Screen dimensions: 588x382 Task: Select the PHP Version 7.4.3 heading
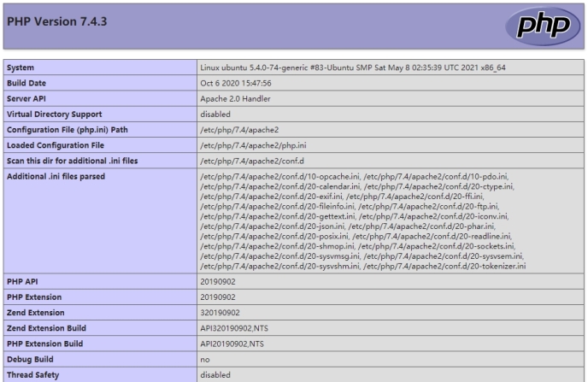pos(57,21)
